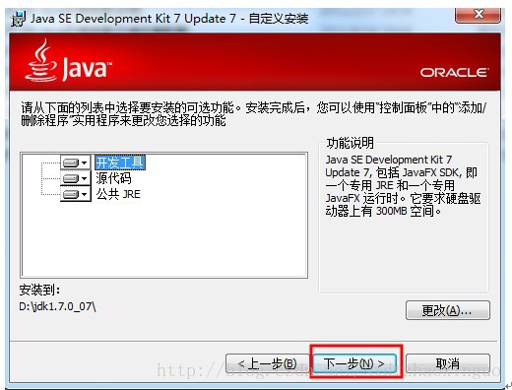512x390 pixels.
Task: Go back with 上一步(B) button
Action: tap(267, 363)
